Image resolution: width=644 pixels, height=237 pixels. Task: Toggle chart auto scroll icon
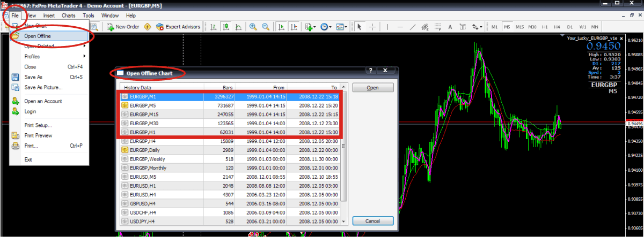281,26
